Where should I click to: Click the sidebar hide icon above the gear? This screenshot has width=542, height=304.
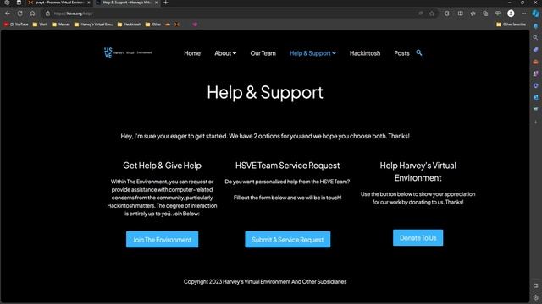click(535, 285)
